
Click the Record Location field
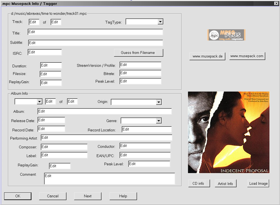coord(147,129)
